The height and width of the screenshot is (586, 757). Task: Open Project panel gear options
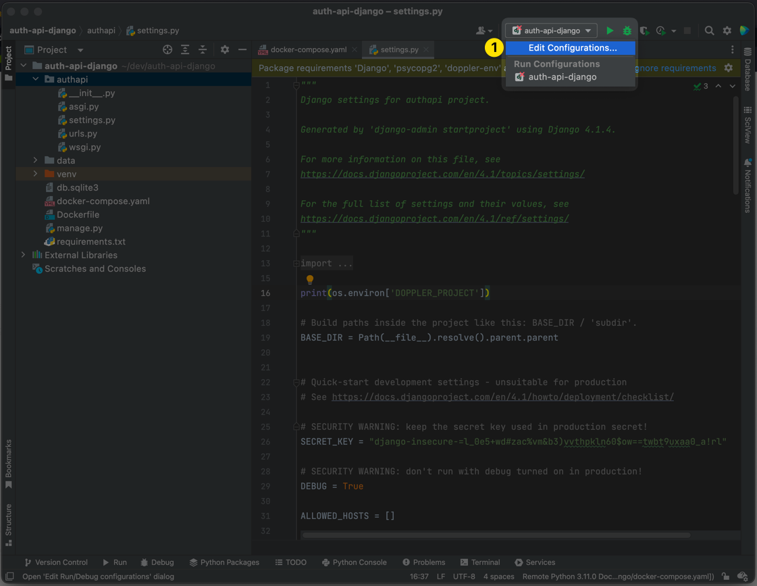[225, 49]
